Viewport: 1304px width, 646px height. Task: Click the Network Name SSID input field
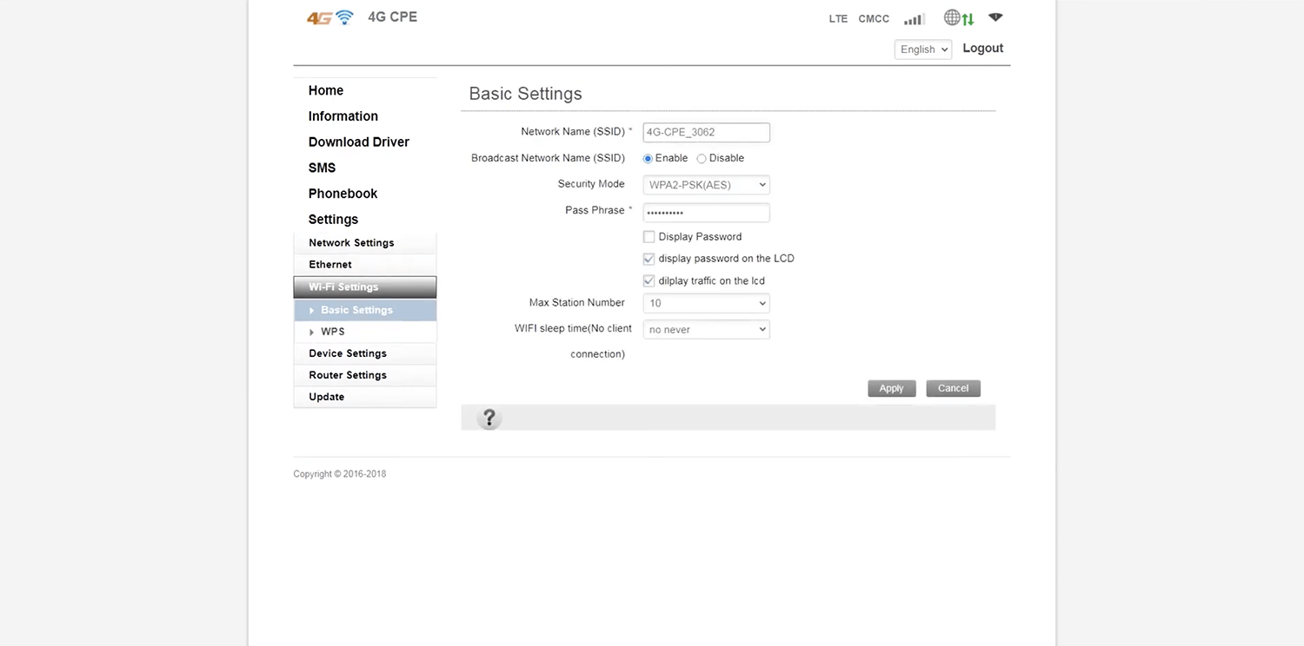click(x=706, y=133)
